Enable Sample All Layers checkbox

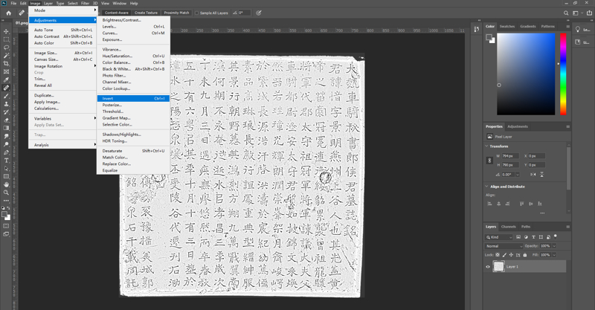[196, 13]
